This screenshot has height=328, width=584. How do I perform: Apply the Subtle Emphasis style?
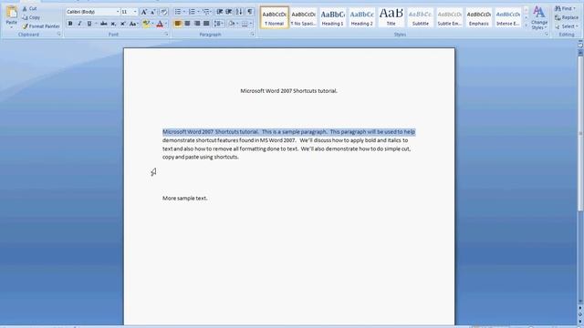449,17
